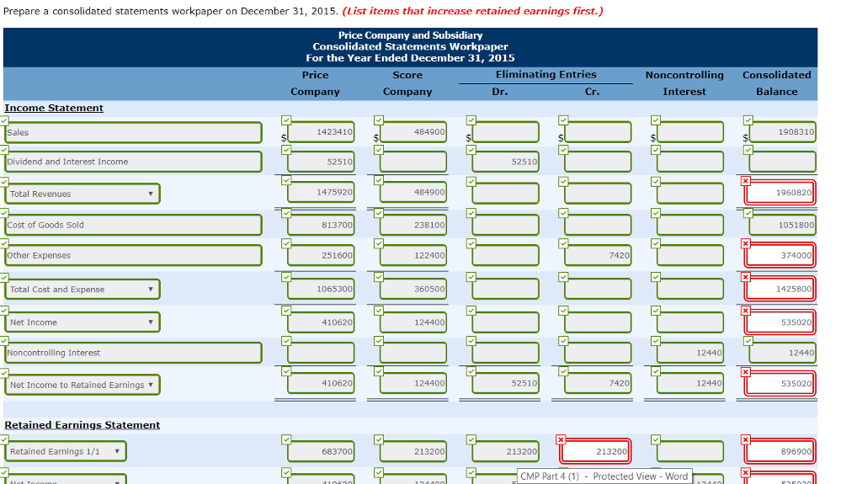Click Score Company Cost of Goods Sold 238100
This screenshot has width=862, height=484.
click(x=412, y=225)
